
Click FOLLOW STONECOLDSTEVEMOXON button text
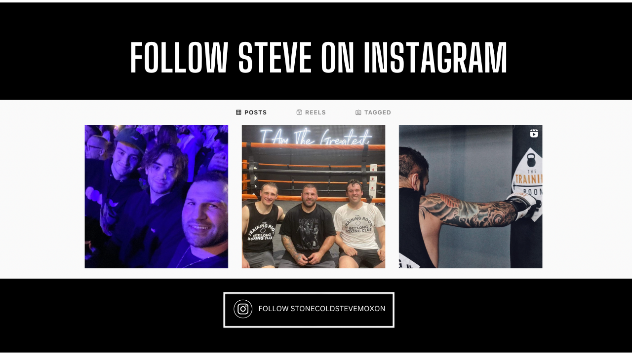pos(322,309)
